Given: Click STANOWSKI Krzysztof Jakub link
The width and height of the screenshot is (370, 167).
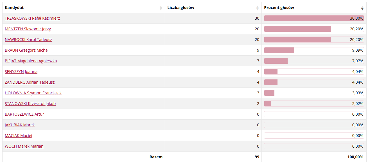Looking at the screenshot, I should pos(30,104).
